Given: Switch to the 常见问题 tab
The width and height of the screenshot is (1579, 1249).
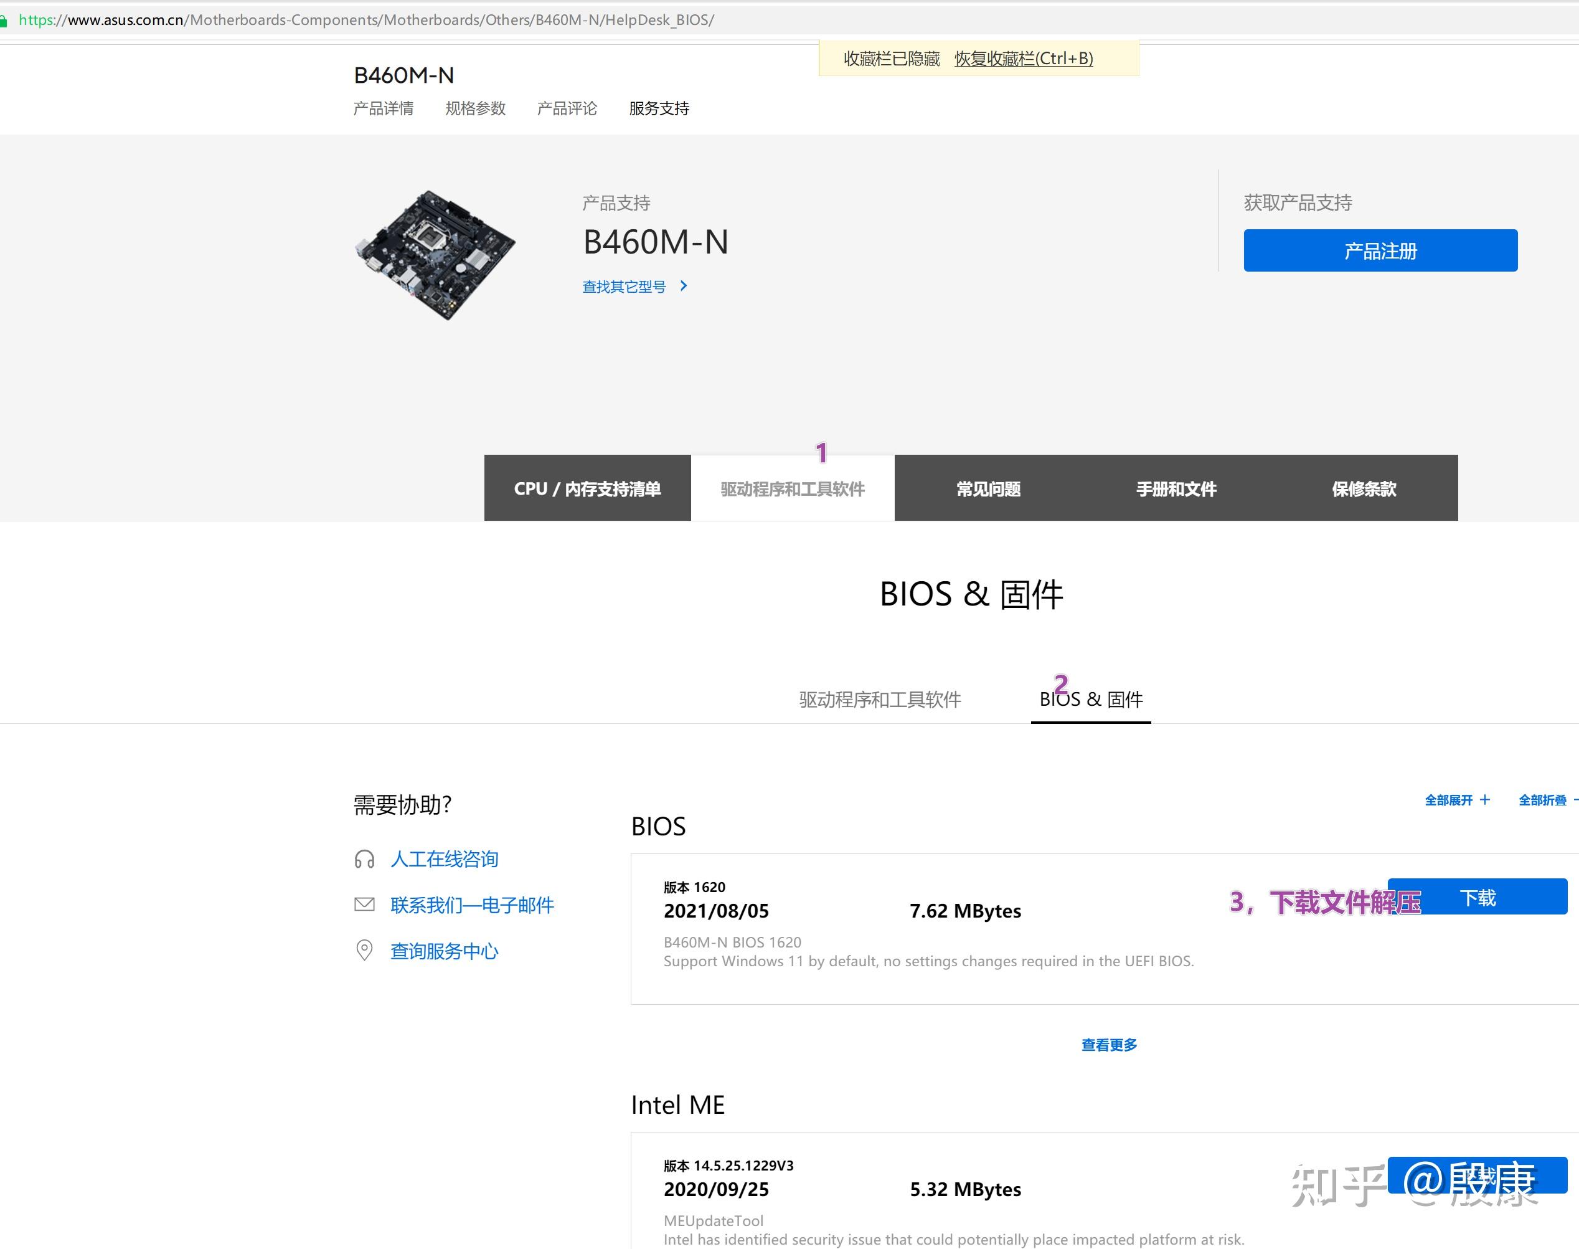Looking at the screenshot, I should [988, 488].
